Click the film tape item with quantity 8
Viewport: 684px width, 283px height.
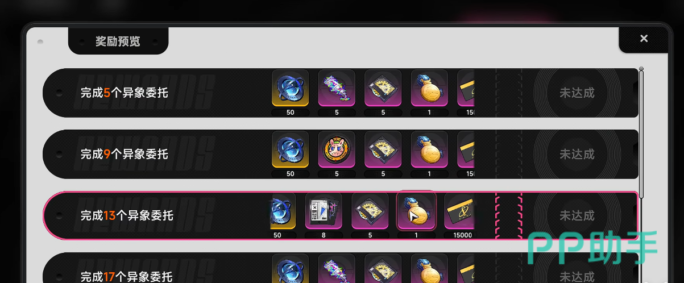pos(324,211)
